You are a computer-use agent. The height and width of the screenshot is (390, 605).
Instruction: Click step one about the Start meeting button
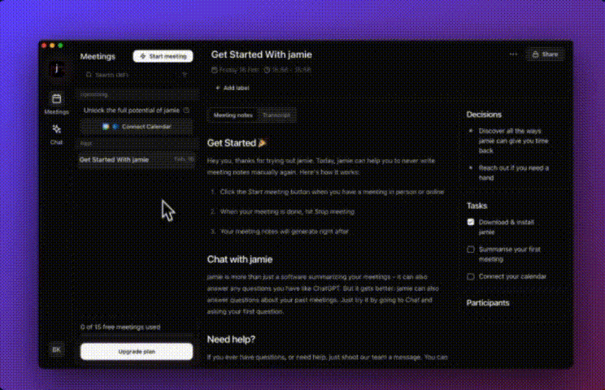[x=332, y=192]
